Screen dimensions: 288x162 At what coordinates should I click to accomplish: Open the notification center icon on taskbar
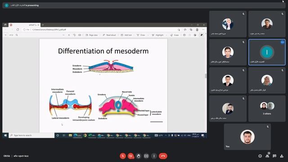coord(203,135)
